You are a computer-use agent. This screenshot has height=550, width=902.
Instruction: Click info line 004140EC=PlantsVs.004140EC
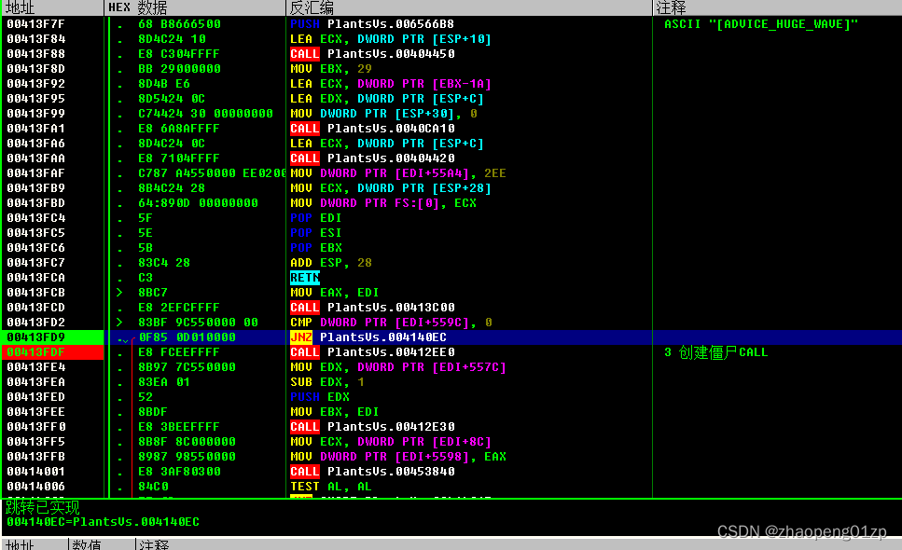click(x=103, y=522)
